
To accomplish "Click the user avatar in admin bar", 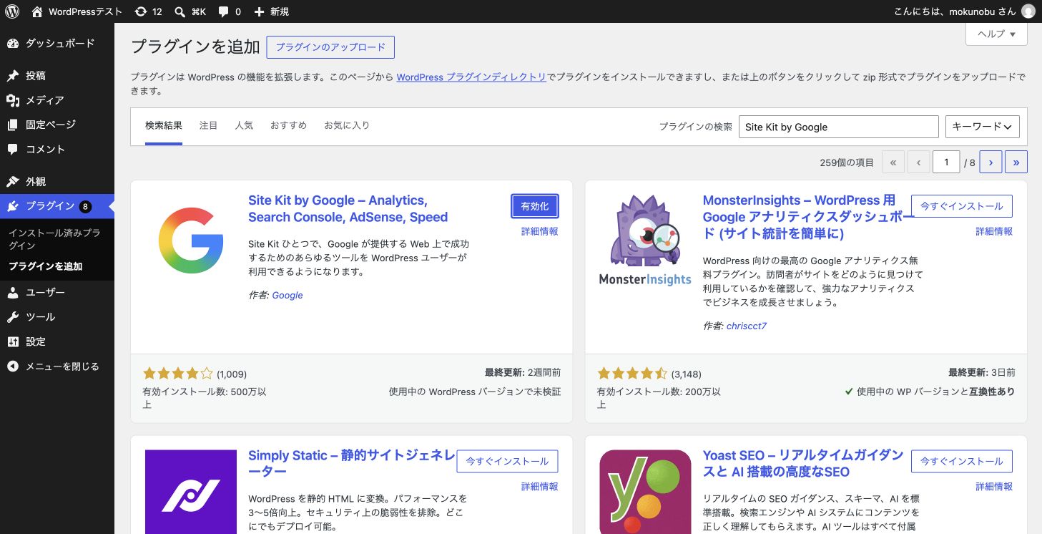I will coord(1028,11).
